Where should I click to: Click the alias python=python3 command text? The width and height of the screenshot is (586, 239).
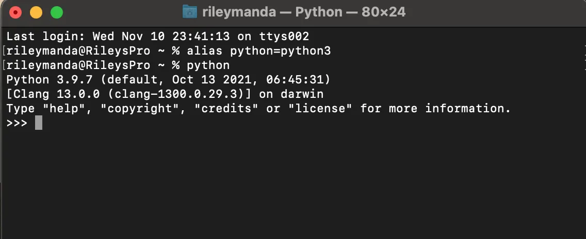coord(258,51)
